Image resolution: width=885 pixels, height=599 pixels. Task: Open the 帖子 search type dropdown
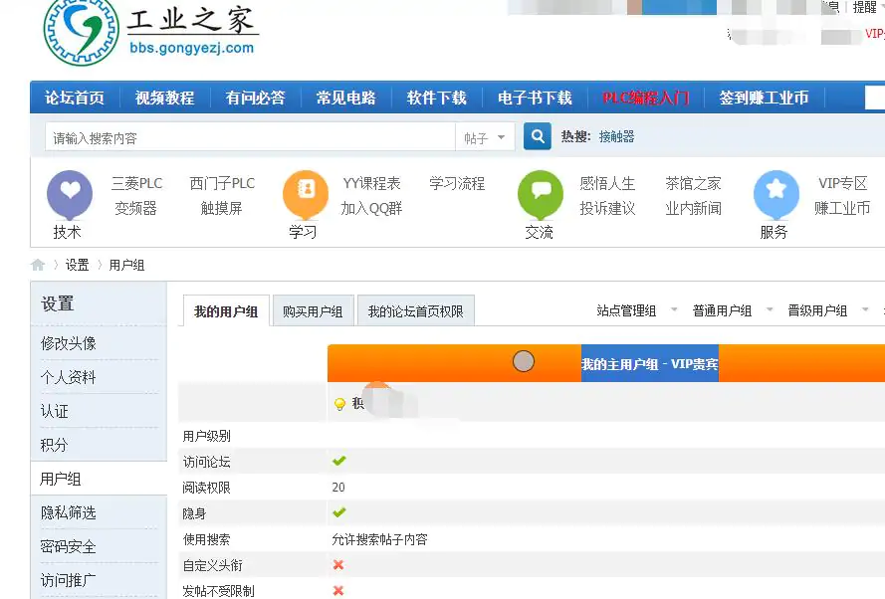(x=485, y=137)
